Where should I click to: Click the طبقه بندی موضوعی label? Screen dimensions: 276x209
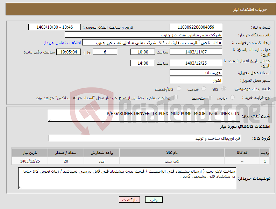[x=252, y=89]
